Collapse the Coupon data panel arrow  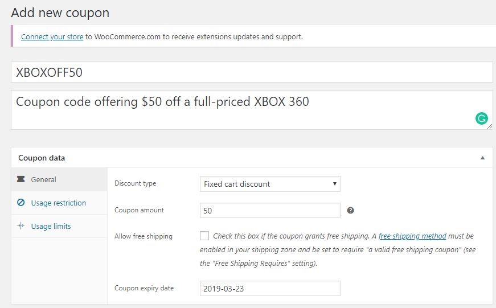click(x=482, y=158)
